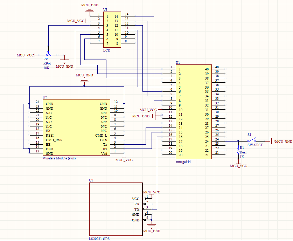293x241 pixels.
Task: Click the RSSI pin name on Wireless Module
Action: [x=50, y=135]
